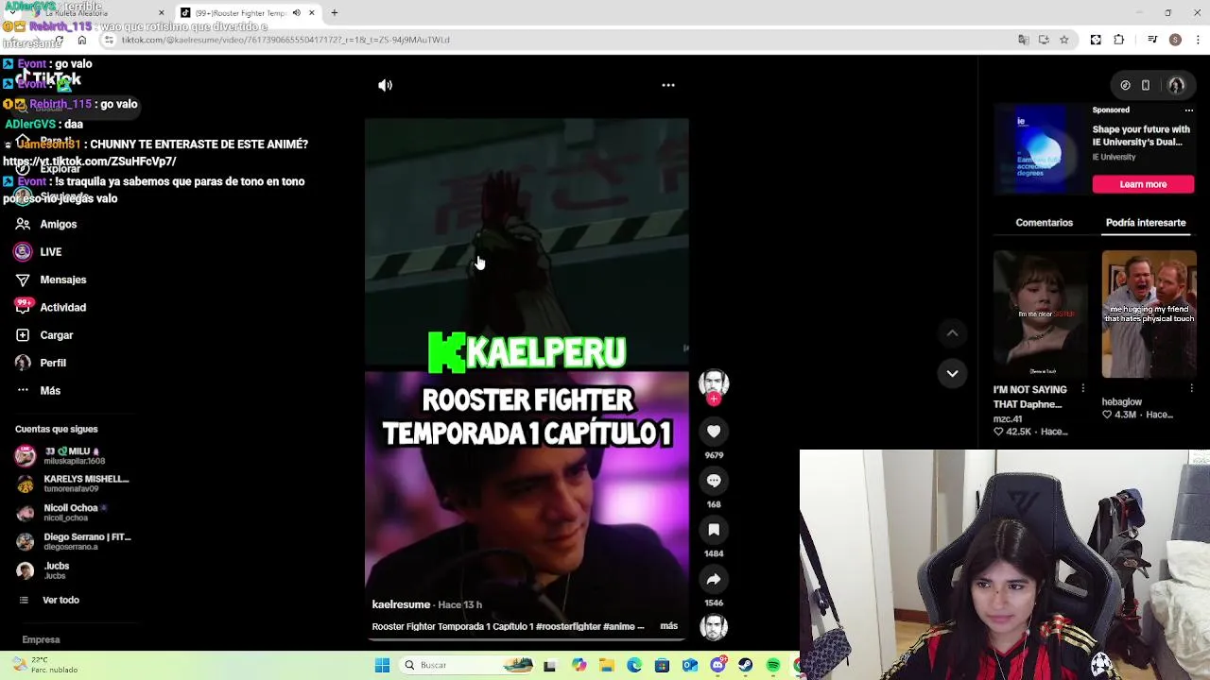The height and width of the screenshot is (680, 1210).
Task: Click the browser address bar URL
Action: pyautogui.click(x=285, y=40)
